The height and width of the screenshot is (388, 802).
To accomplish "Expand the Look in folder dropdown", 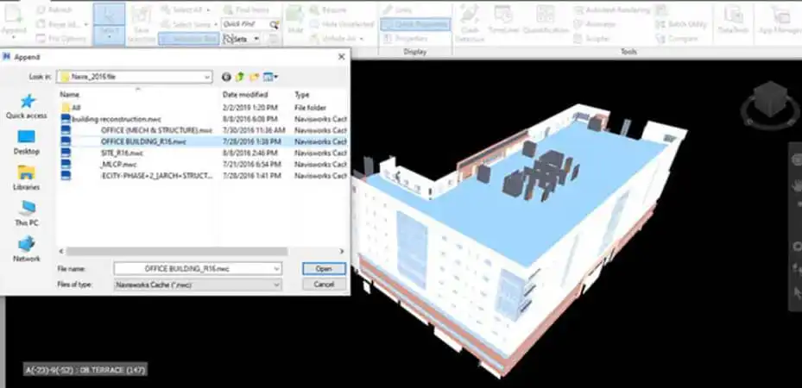I will [x=207, y=77].
